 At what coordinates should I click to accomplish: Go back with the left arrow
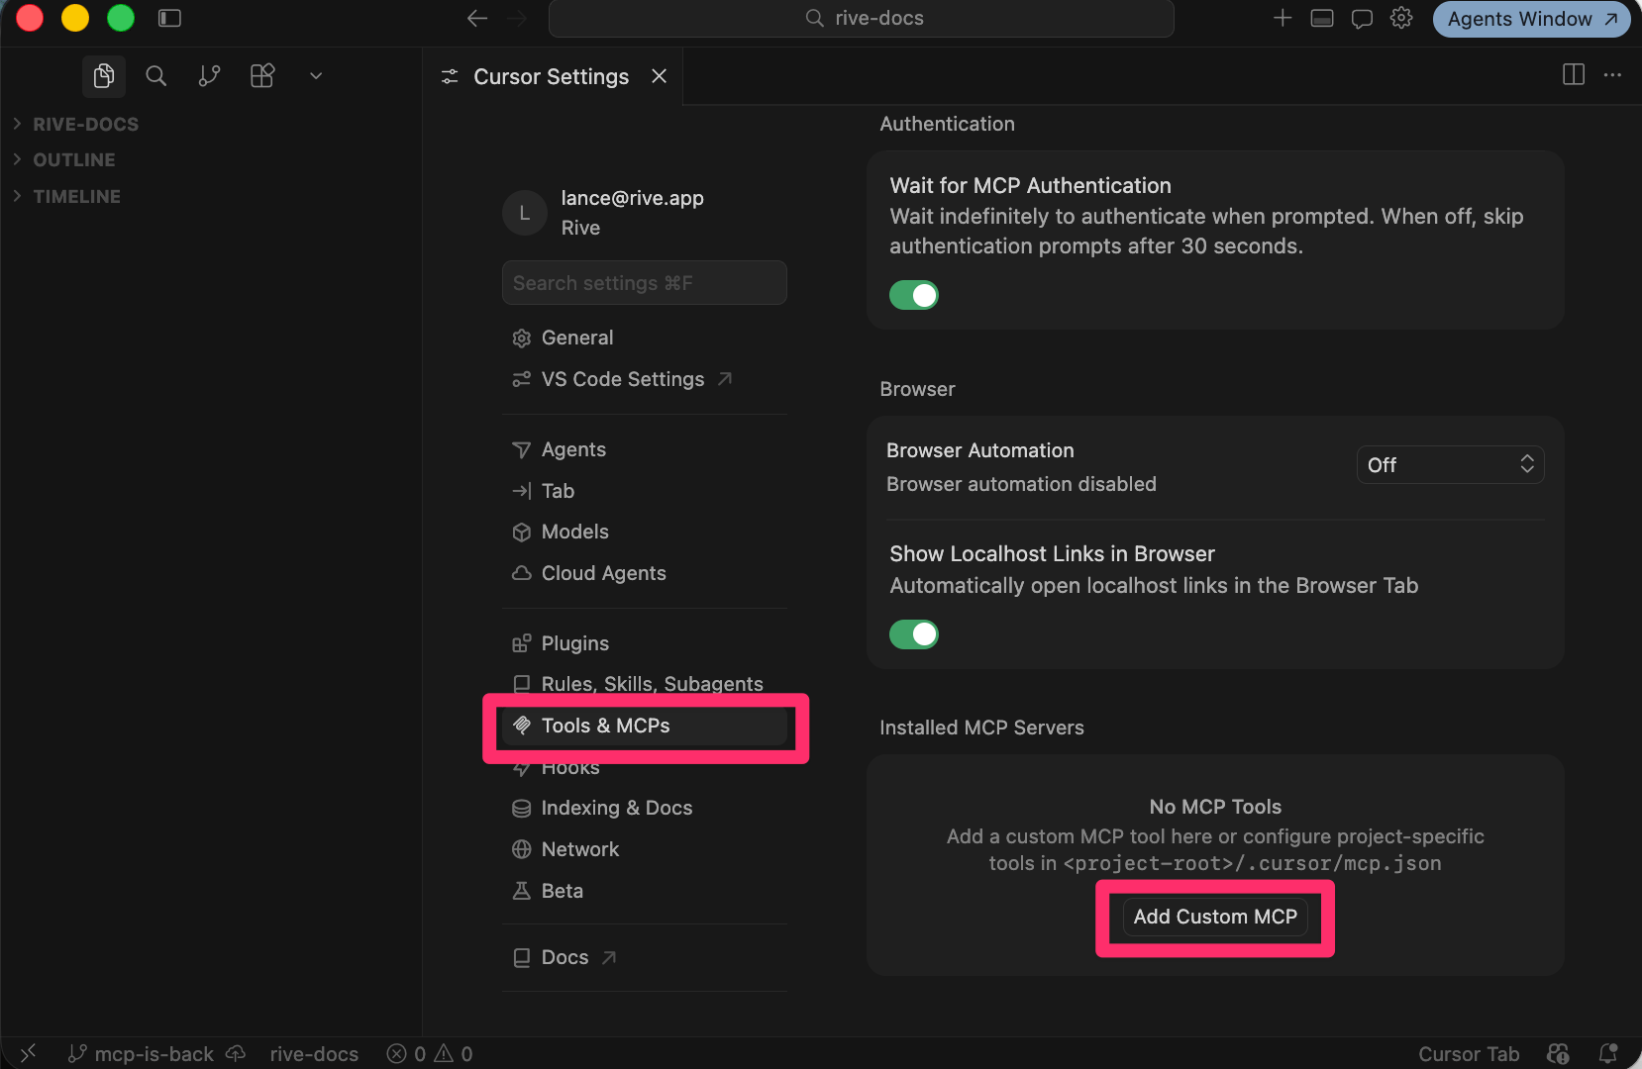point(477,18)
